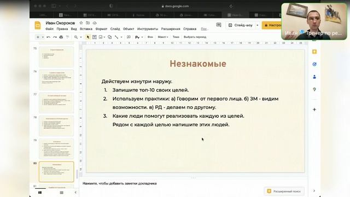Click the get add-ons plus icon

(314, 109)
